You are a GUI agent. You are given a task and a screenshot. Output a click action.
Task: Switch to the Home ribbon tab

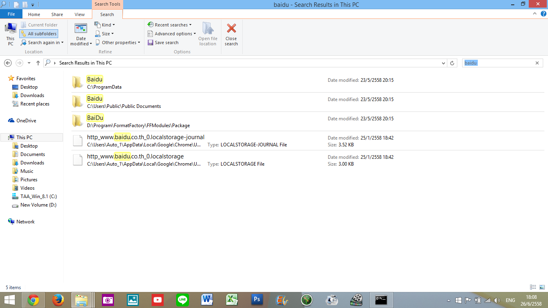(34, 14)
